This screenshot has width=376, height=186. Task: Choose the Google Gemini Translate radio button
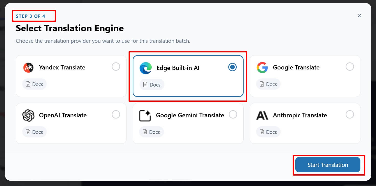pyautogui.click(x=233, y=115)
